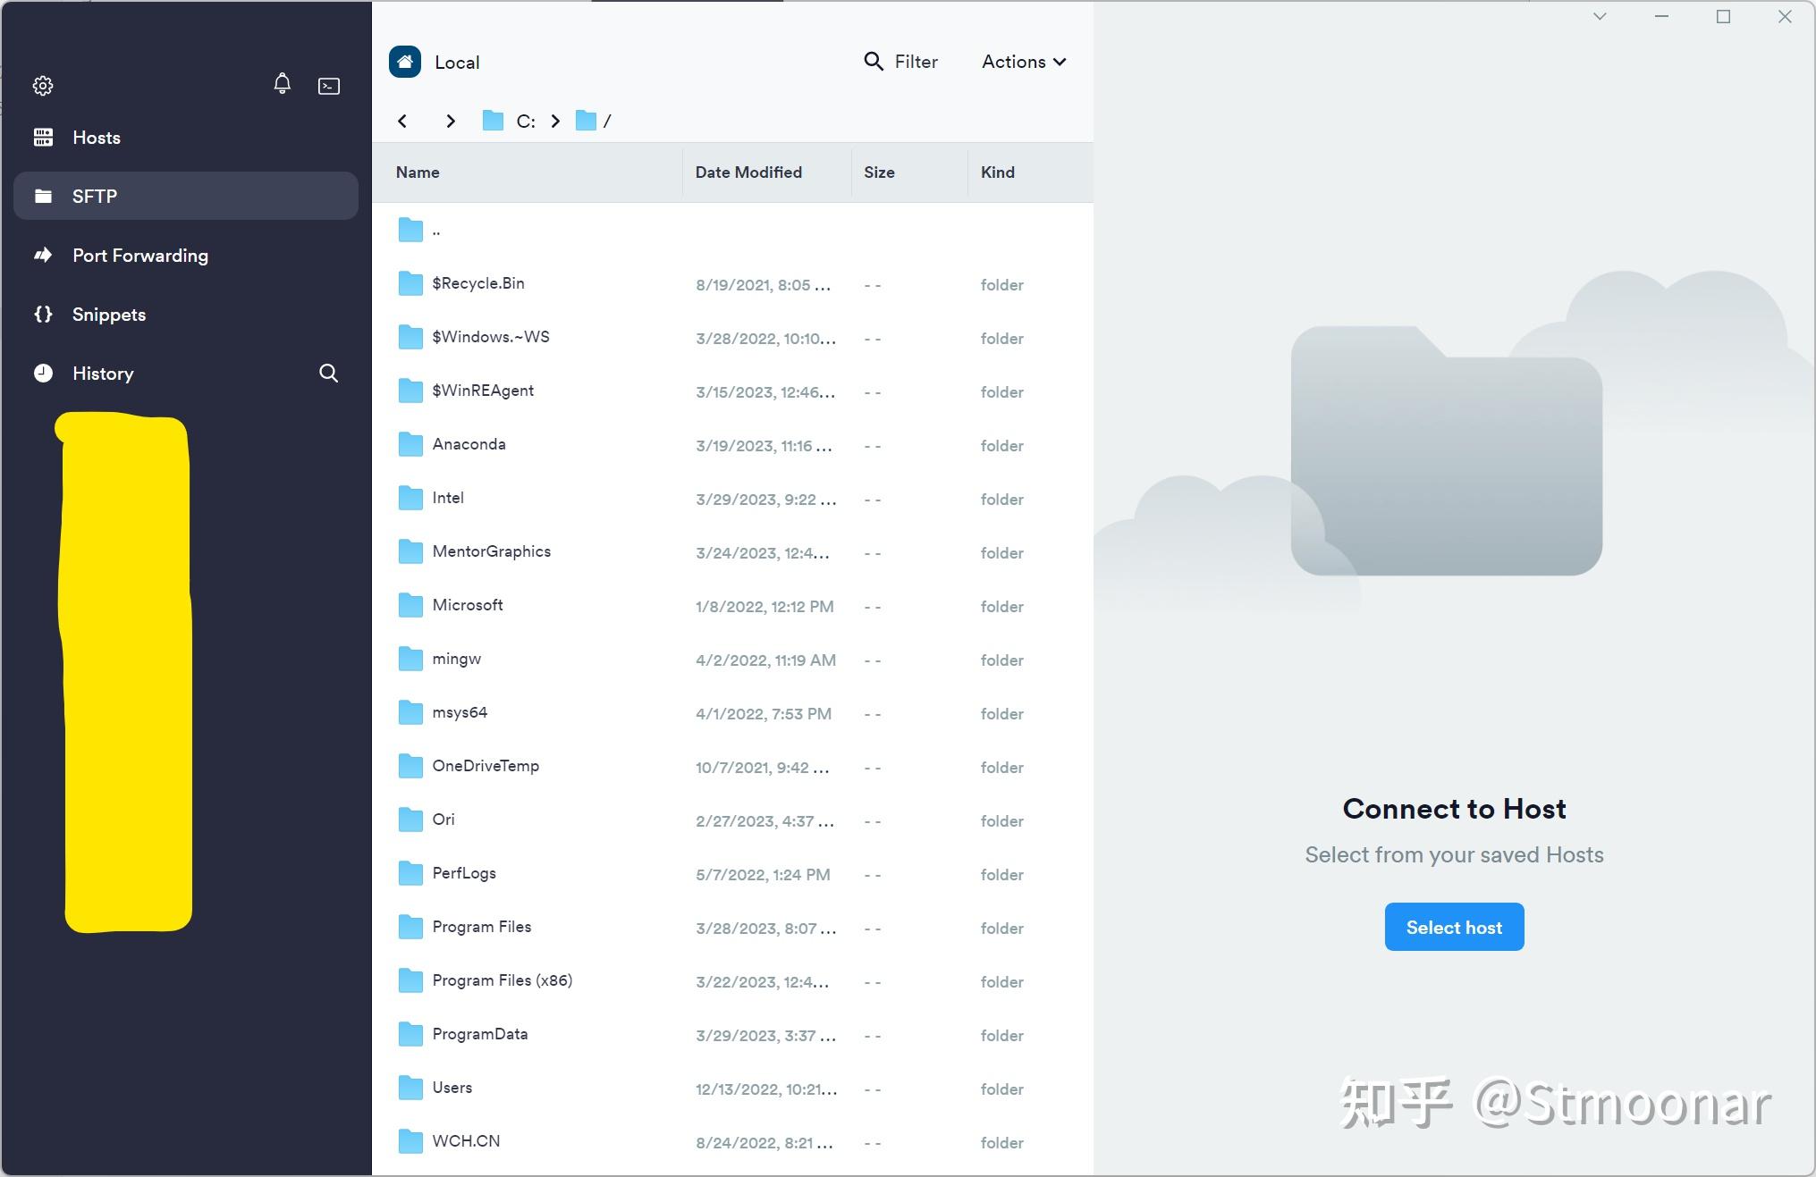Select Port Forwarding in sidebar

click(x=139, y=256)
